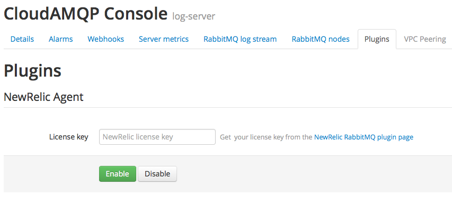Click the NewRelic Agent section heading

tap(43, 97)
